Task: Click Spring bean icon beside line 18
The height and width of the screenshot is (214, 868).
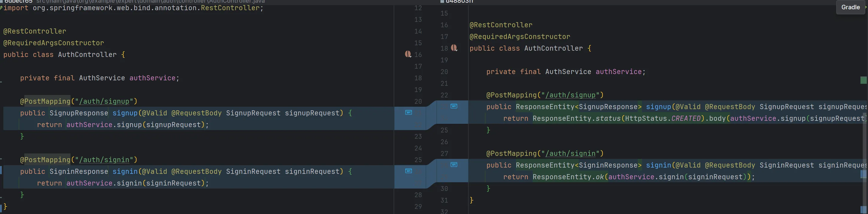Action: (x=454, y=48)
